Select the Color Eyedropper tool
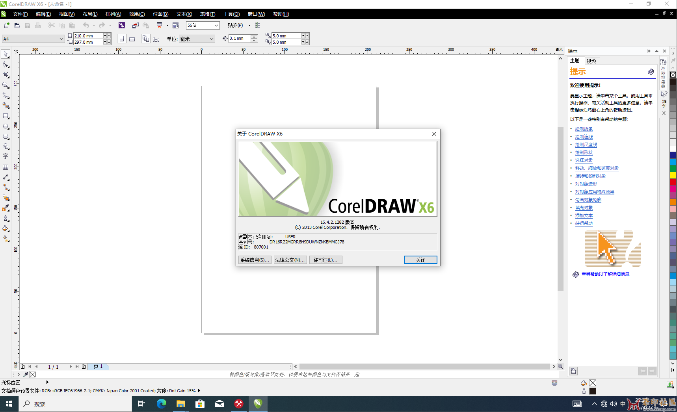 [x=6, y=208]
